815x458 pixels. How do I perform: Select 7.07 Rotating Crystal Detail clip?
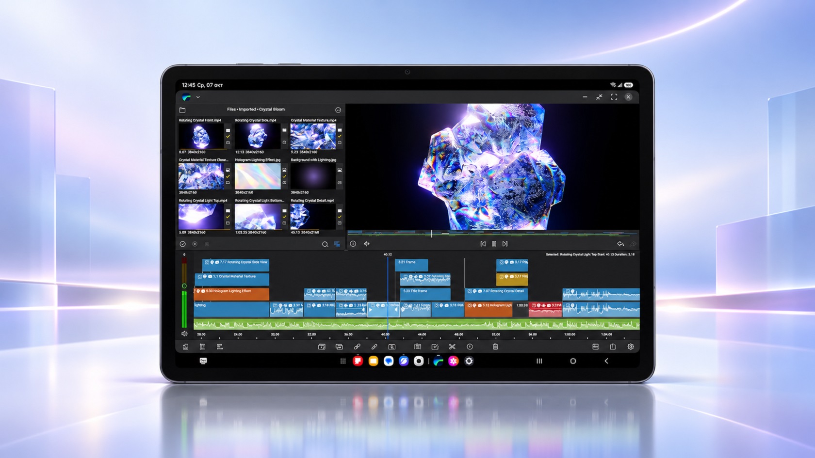496,294
